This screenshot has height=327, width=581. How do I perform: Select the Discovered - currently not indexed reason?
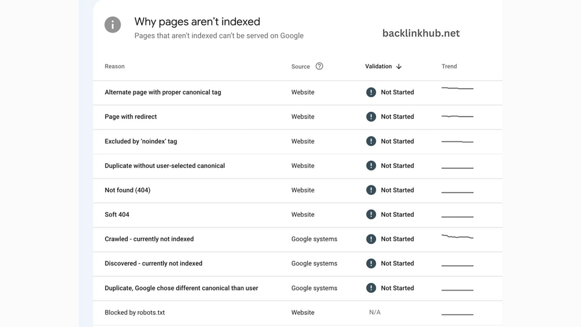pyautogui.click(x=154, y=263)
